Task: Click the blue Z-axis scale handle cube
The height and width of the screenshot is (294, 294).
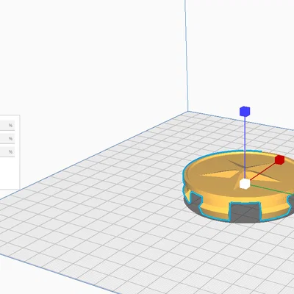Action: [x=245, y=111]
